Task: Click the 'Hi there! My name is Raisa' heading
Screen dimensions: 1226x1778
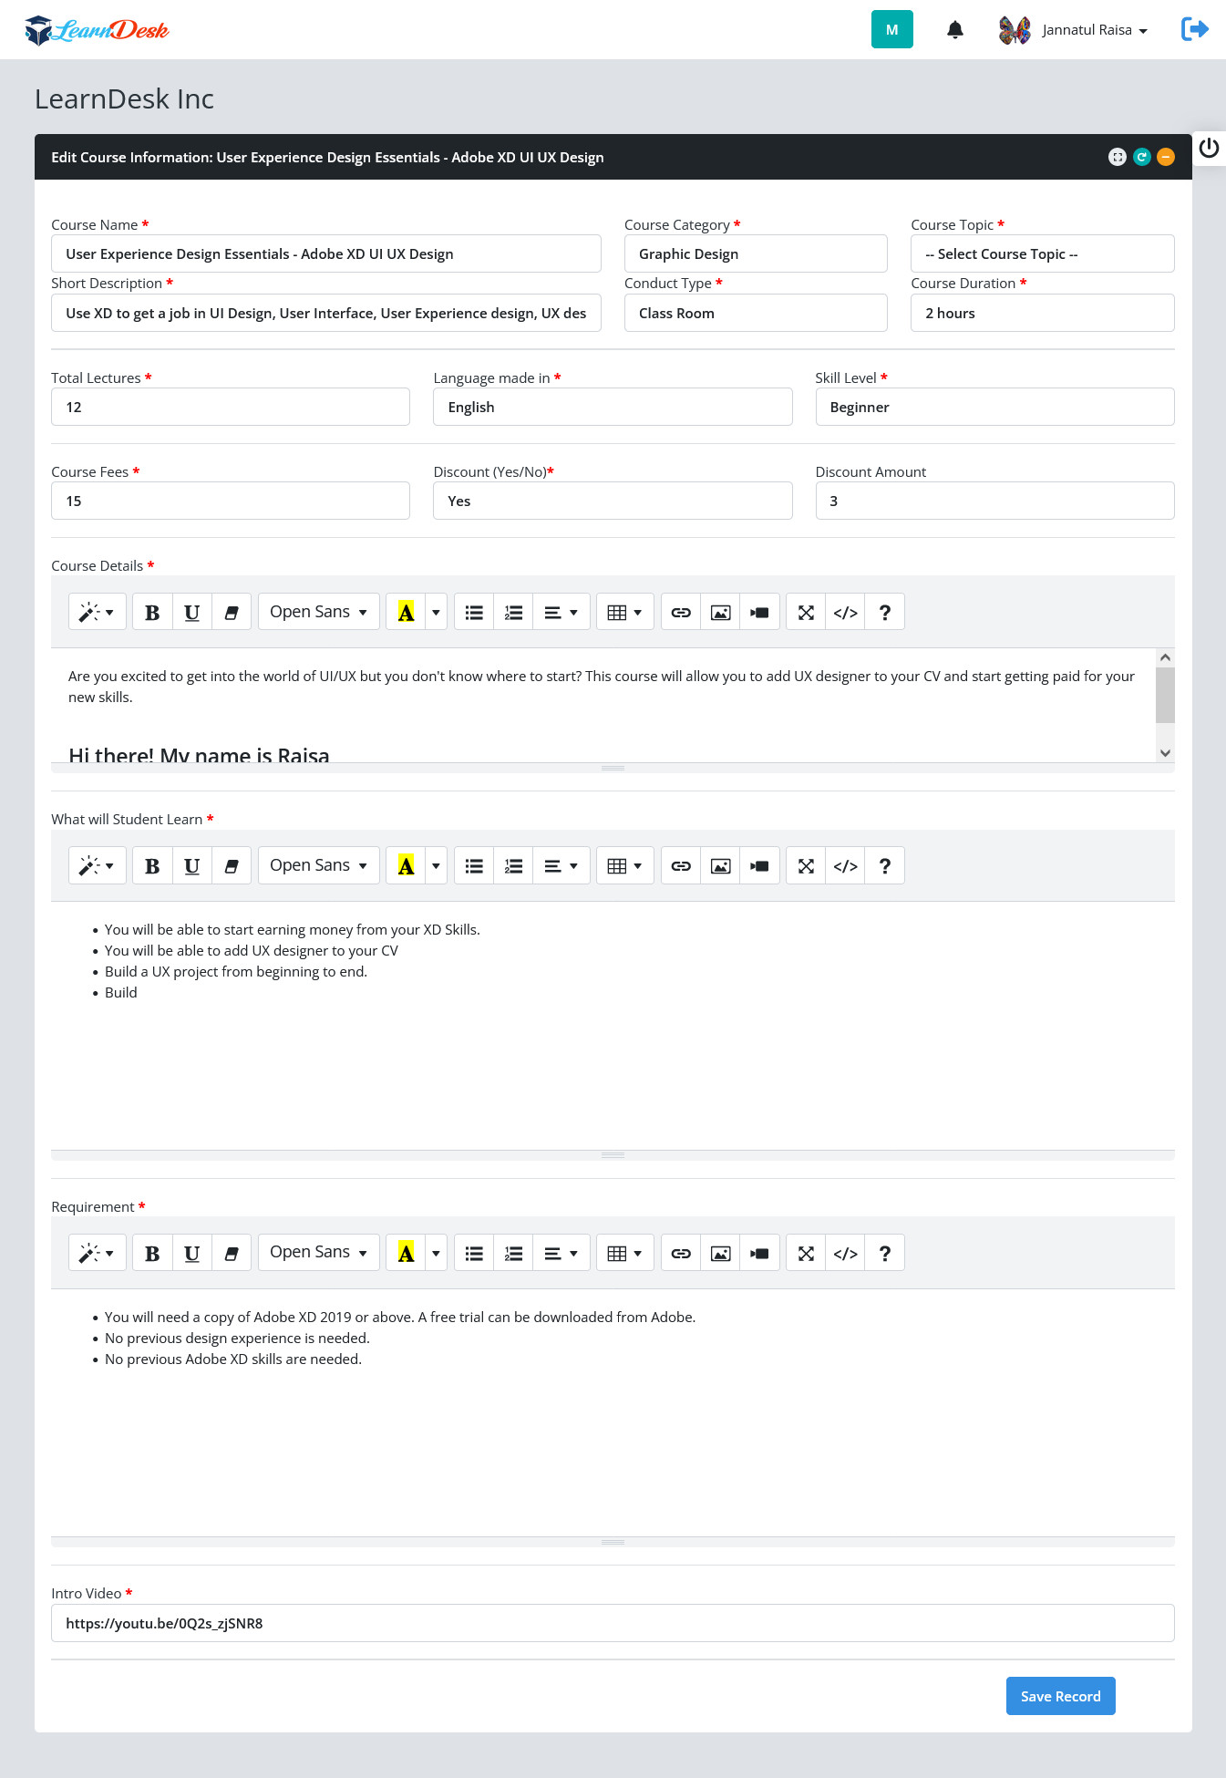Action: [x=199, y=754]
